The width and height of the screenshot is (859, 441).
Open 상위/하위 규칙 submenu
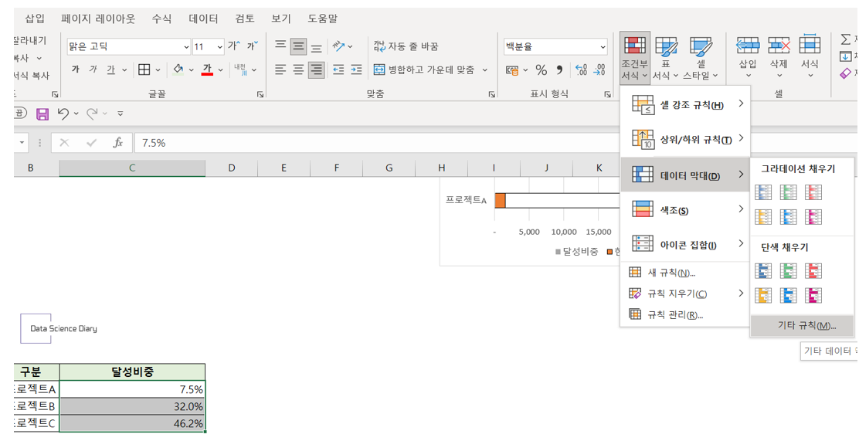tap(684, 139)
